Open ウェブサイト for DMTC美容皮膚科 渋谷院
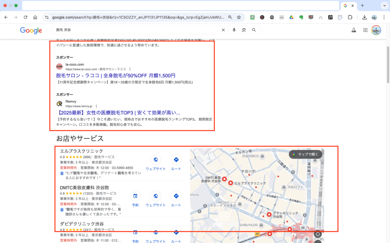This screenshot has width=390, height=243. (155, 199)
